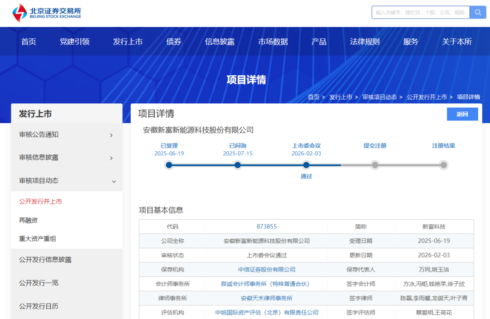This screenshot has height=319, width=490.
Task: Open the 信息披露 navigation menu
Action: (x=220, y=42)
